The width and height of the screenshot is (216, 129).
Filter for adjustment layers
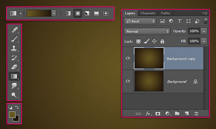coord(171,21)
